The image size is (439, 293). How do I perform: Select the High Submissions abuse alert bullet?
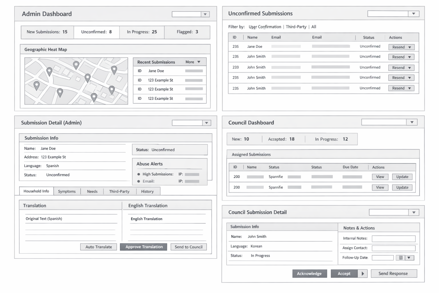(139, 174)
